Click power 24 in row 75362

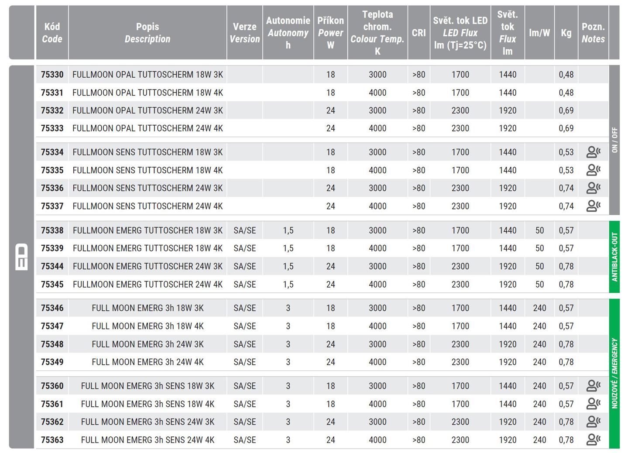tap(331, 422)
